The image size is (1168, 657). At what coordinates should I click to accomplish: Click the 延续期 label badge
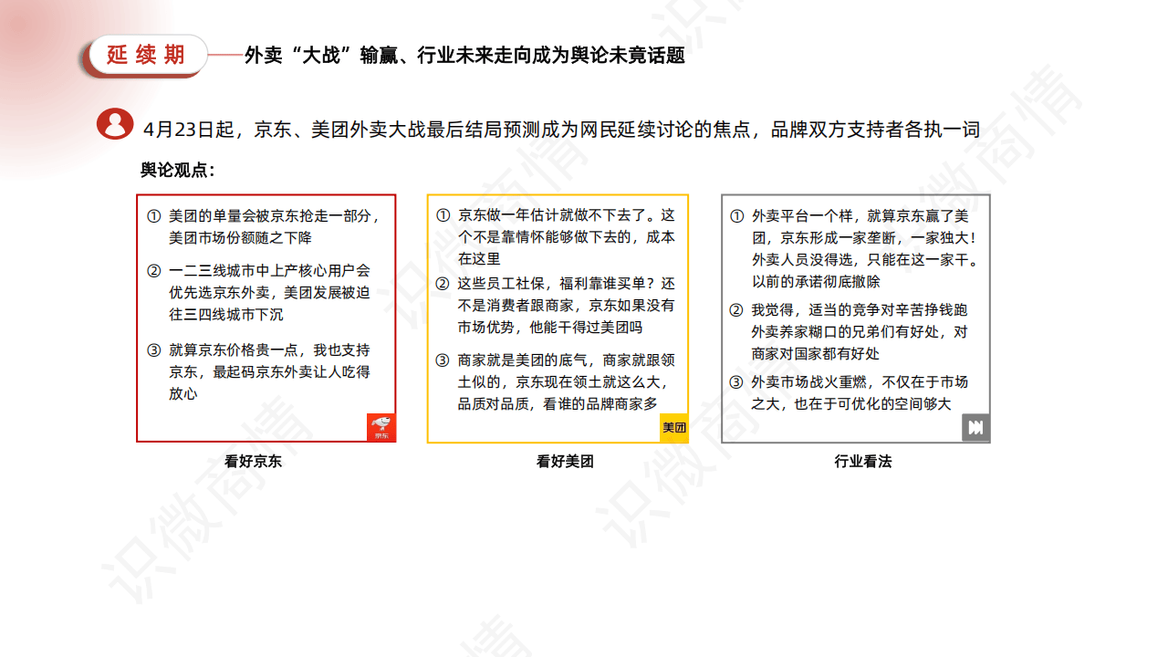click(x=146, y=56)
